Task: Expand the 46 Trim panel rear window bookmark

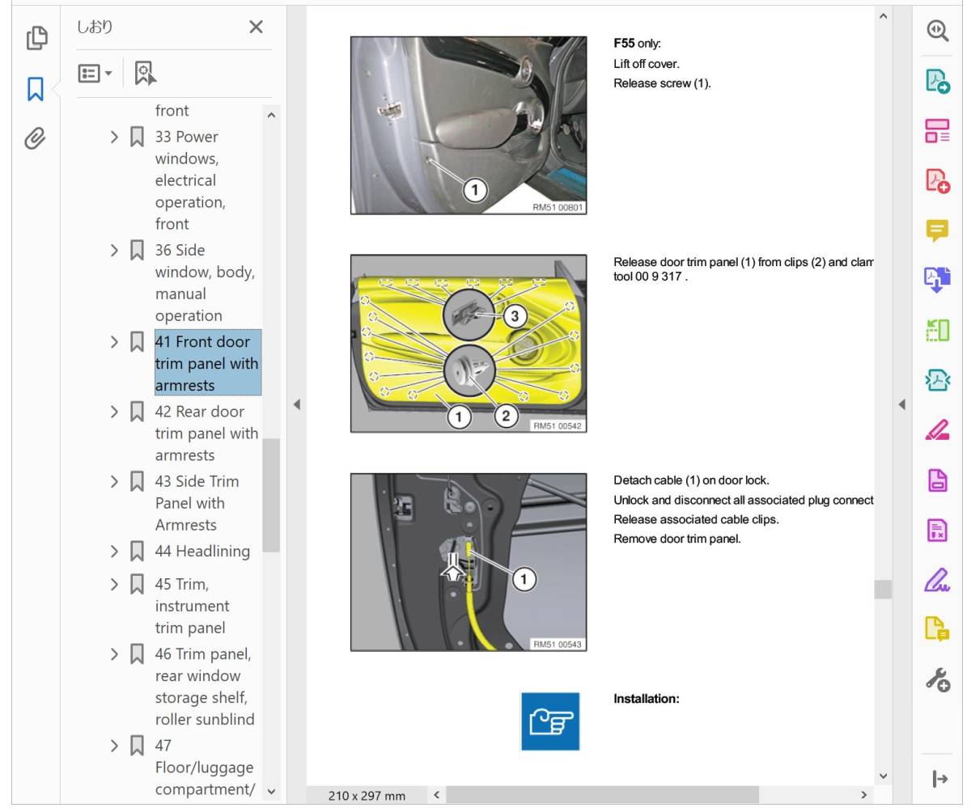Action: [114, 653]
